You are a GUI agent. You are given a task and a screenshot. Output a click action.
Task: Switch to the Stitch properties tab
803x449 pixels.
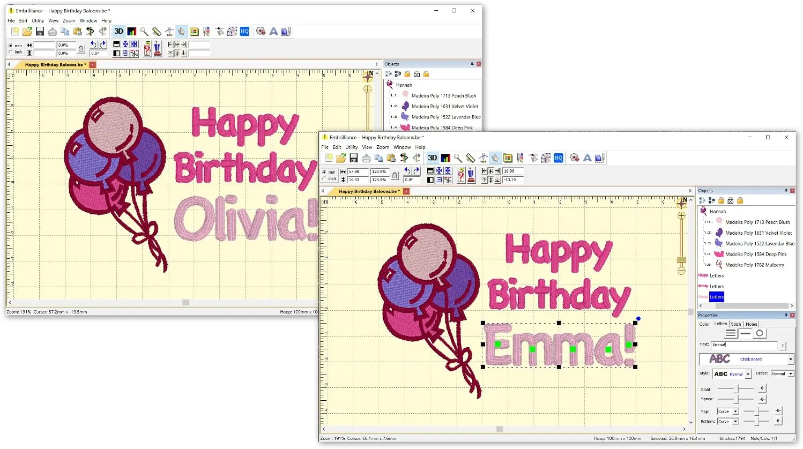(736, 324)
